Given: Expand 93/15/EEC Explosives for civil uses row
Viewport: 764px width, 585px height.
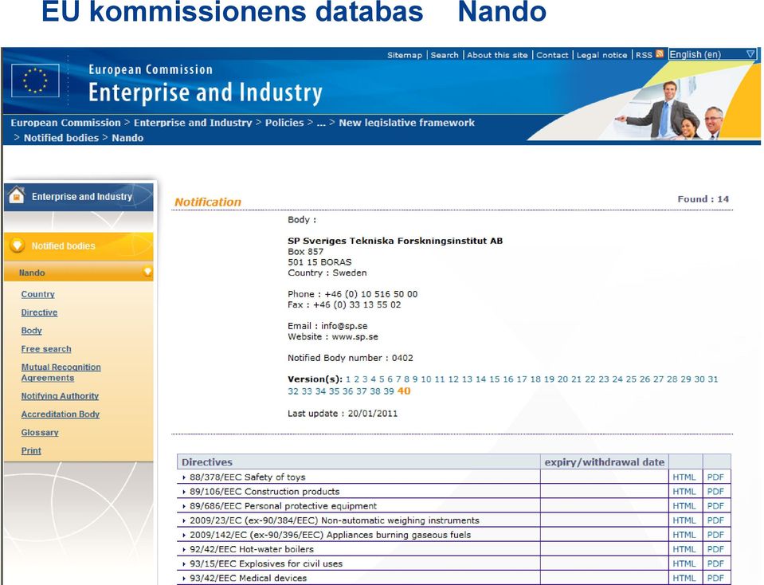Looking at the screenshot, I should tap(184, 564).
